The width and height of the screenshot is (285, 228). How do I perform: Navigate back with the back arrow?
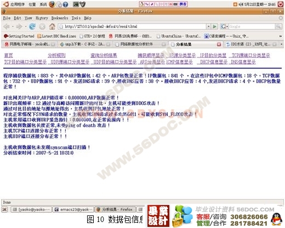7,27
